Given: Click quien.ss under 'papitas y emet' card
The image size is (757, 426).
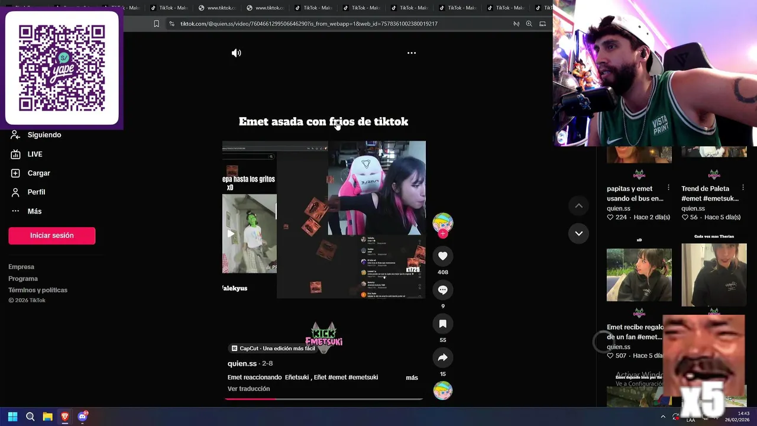Looking at the screenshot, I should tap(619, 208).
